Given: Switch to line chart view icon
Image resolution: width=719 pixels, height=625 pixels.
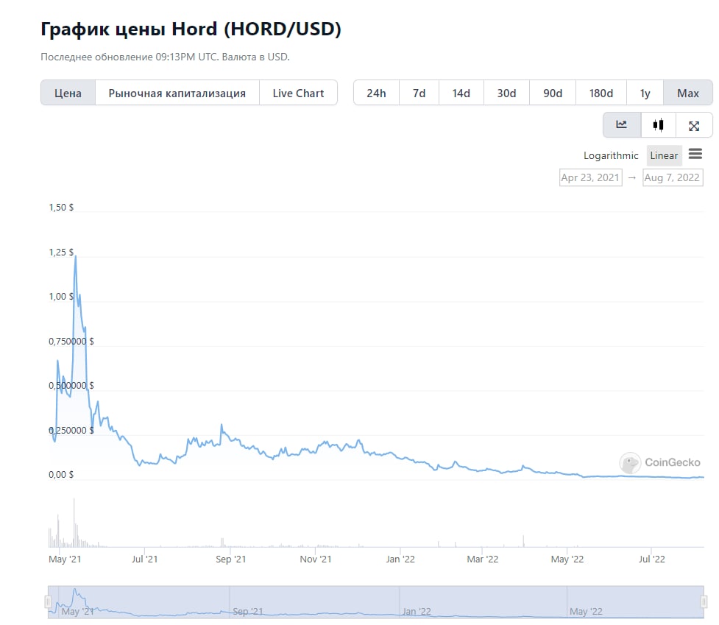Looking at the screenshot, I should [621, 124].
